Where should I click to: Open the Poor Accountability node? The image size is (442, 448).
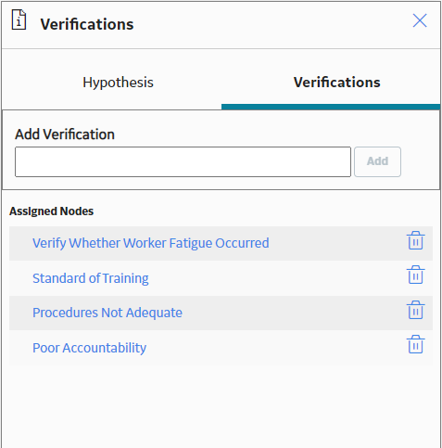coord(89,348)
